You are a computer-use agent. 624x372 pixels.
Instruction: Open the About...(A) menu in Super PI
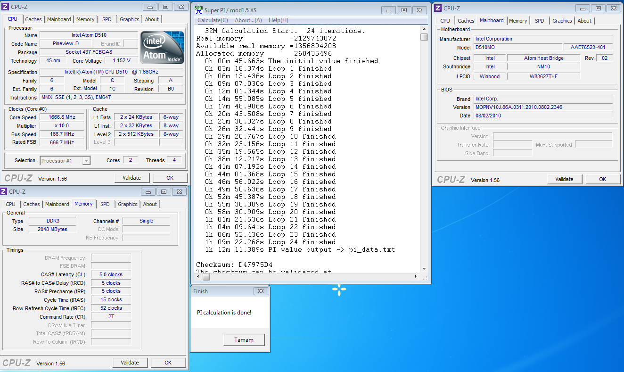tap(248, 20)
